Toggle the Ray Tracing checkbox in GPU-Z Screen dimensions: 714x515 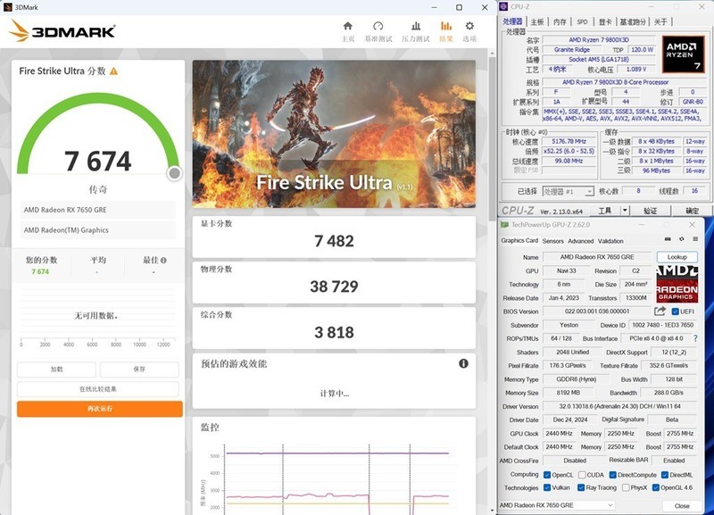[x=581, y=487]
